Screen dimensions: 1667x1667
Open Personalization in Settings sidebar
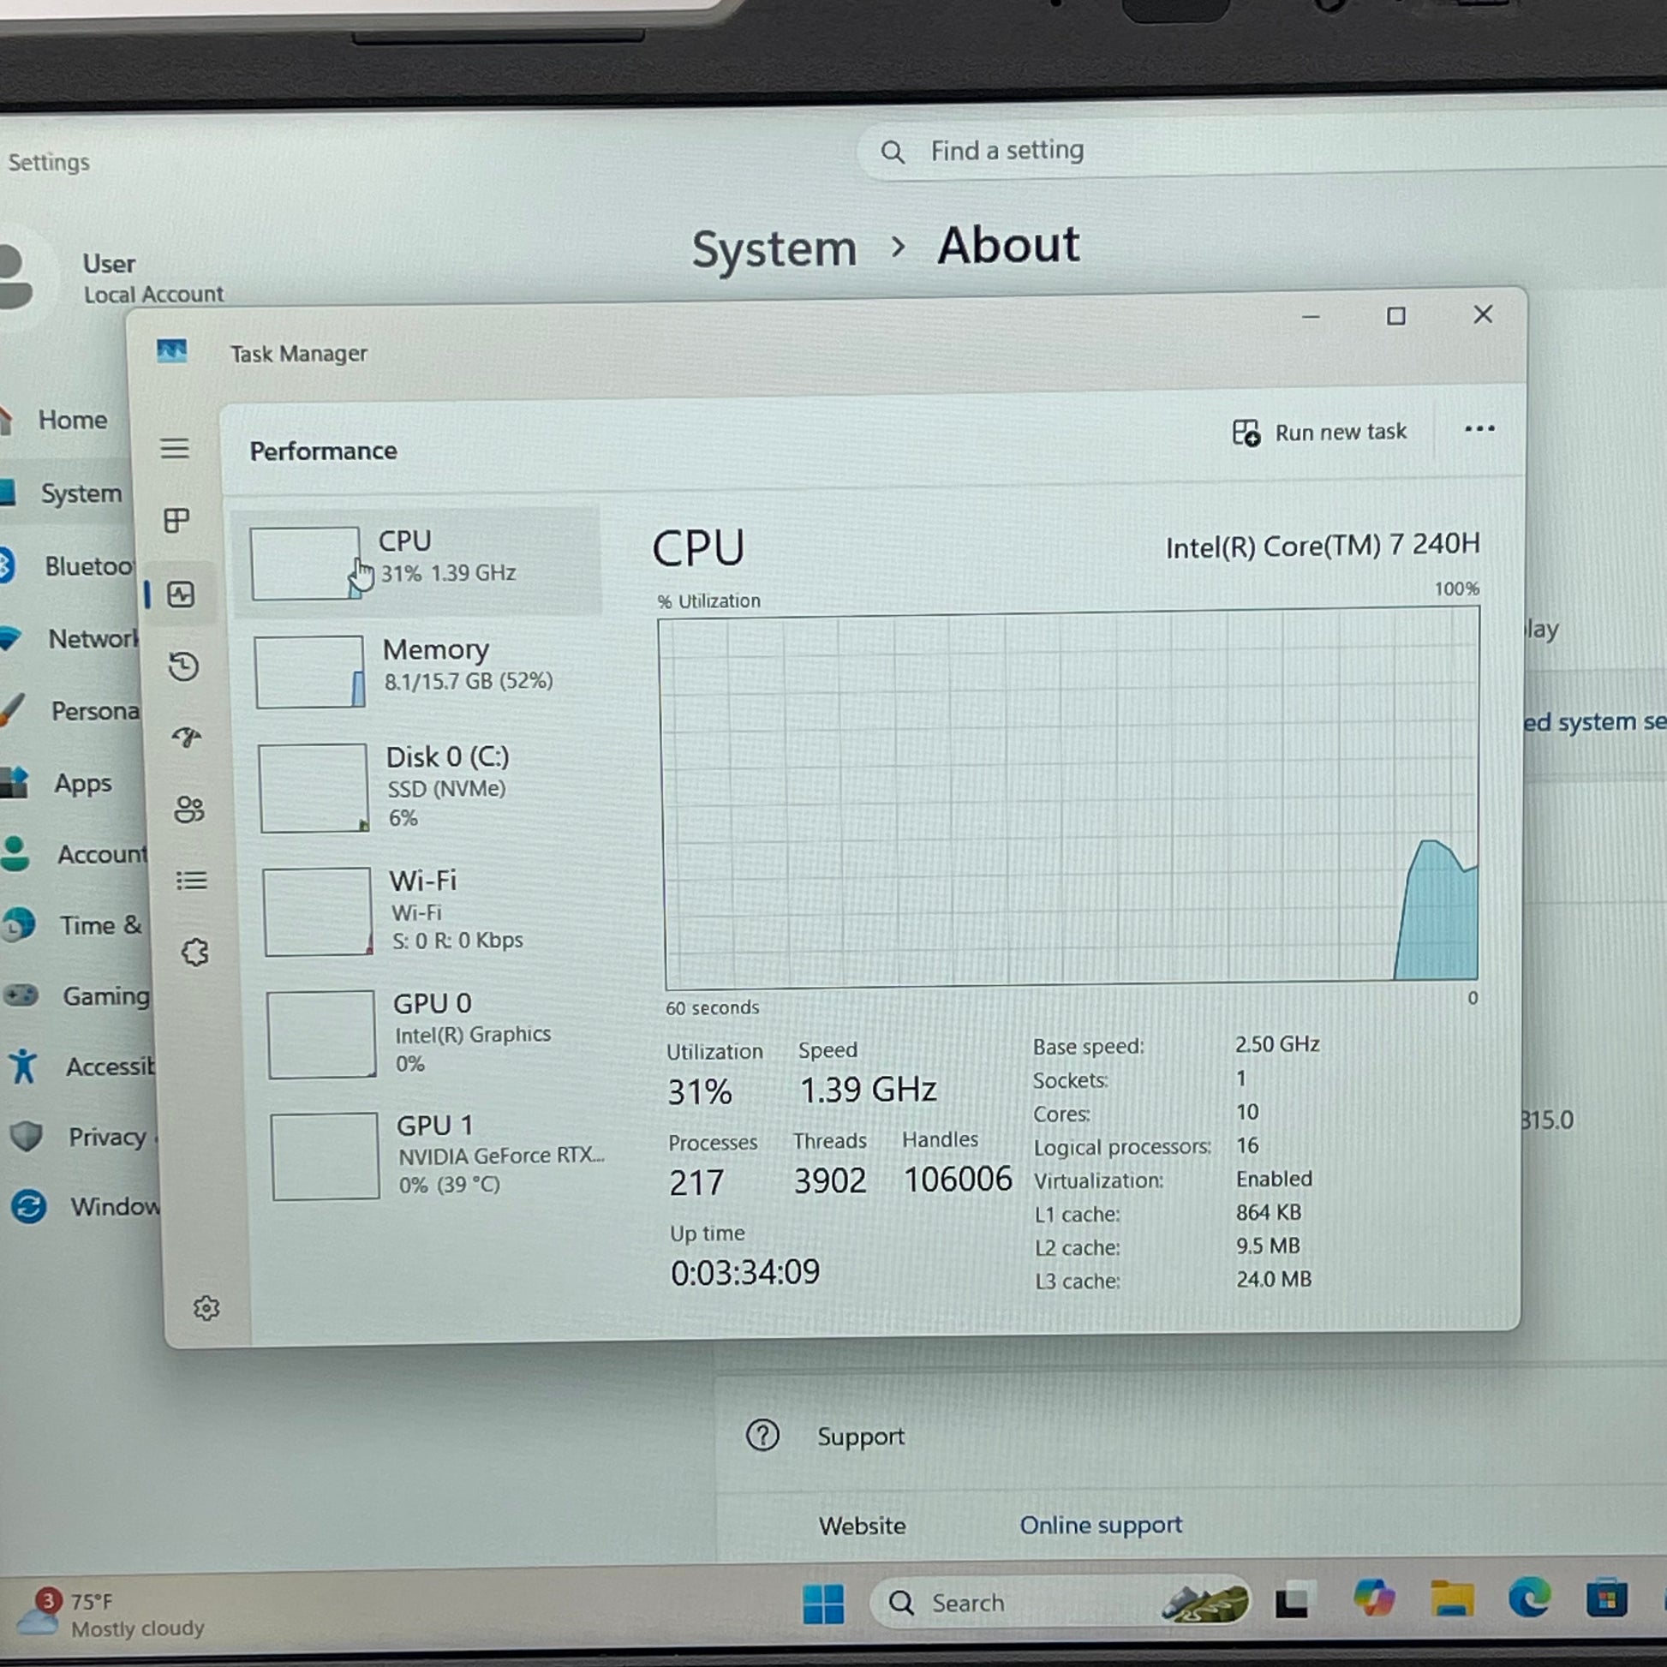[73, 711]
